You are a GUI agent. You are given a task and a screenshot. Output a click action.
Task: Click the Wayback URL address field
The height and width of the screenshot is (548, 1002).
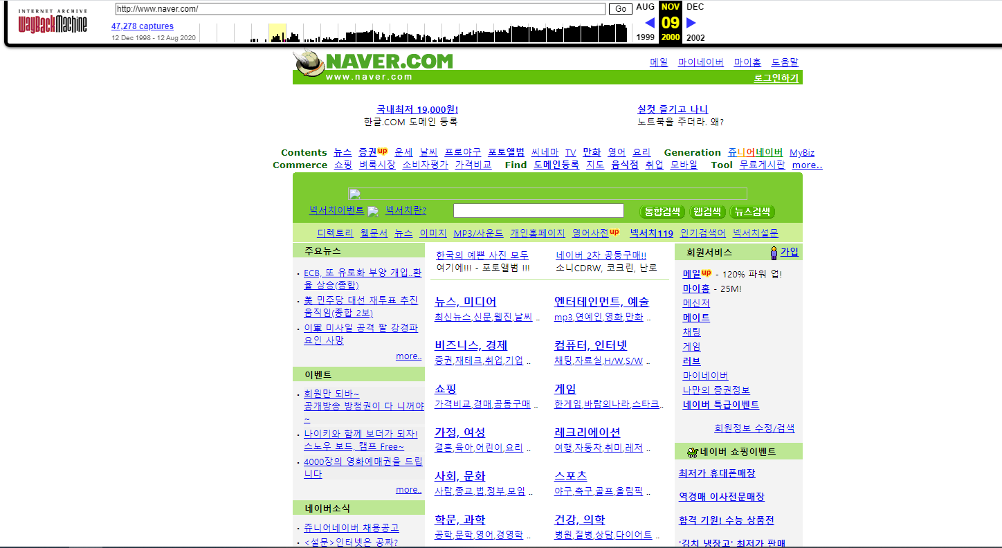pyautogui.click(x=360, y=9)
